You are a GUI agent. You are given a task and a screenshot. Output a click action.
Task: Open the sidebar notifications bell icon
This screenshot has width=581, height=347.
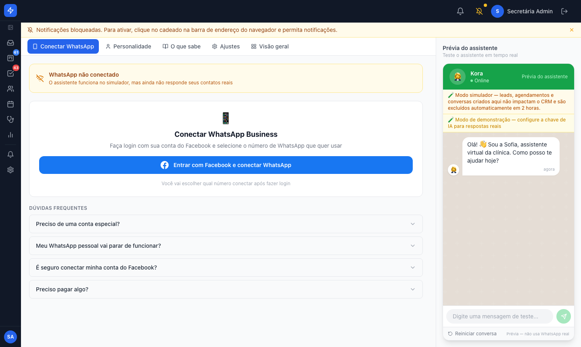coord(10,155)
